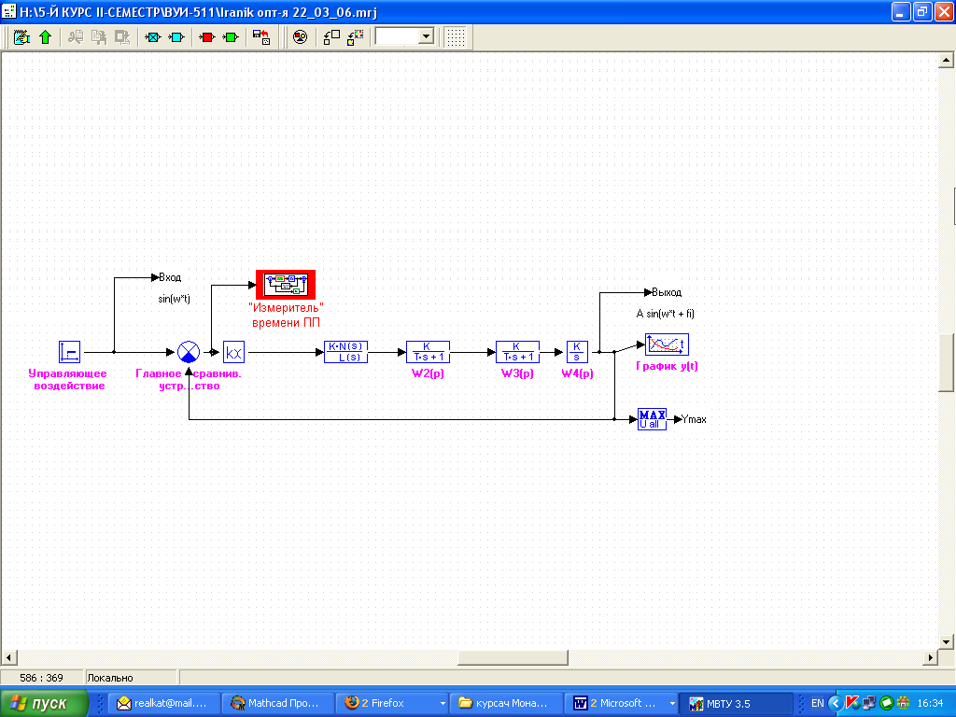Click the notepad edit toolbar icon
The height and width of the screenshot is (717, 956).
[x=22, y=37]
